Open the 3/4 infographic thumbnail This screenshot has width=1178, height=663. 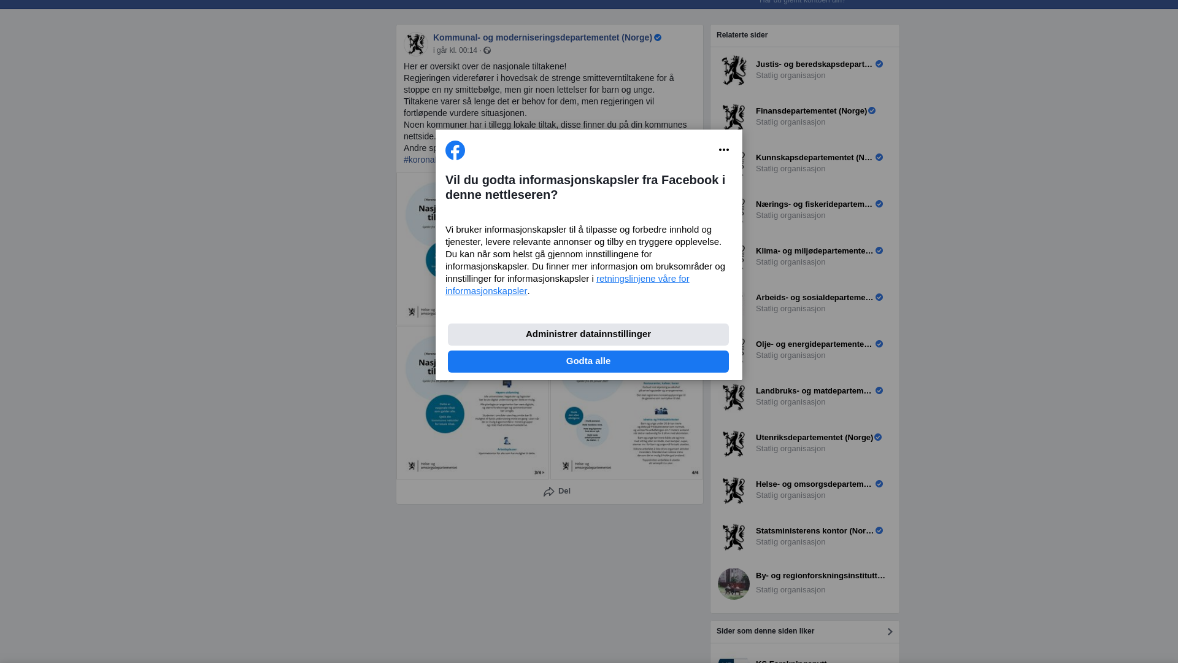click(x=473, y=403)
